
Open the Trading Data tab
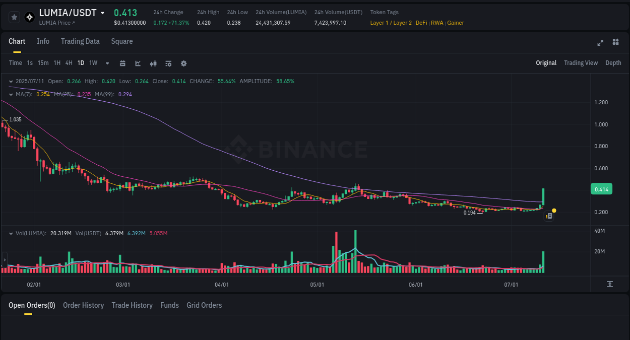[x=80, y=41]
